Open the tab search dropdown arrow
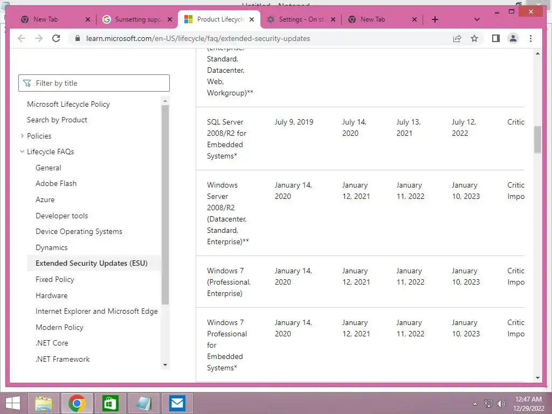 point(477,19)
